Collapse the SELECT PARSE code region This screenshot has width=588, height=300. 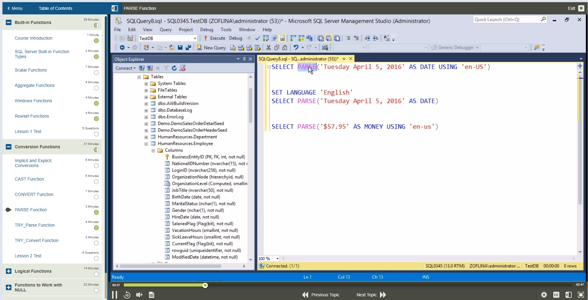[x=269, y=67]
